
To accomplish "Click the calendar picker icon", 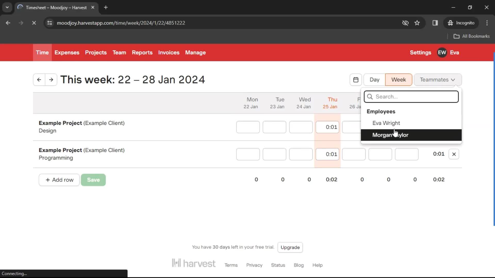I will tap(356, 79).
